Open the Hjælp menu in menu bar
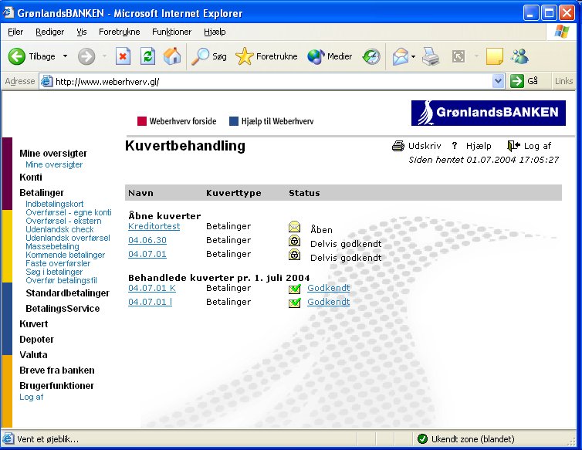The height and width of the screenshot is (450, 582). 215,32
